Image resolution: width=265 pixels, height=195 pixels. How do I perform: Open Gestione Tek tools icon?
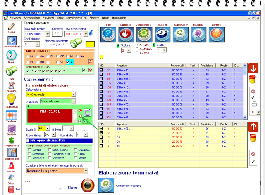click(x=12, y=152)
